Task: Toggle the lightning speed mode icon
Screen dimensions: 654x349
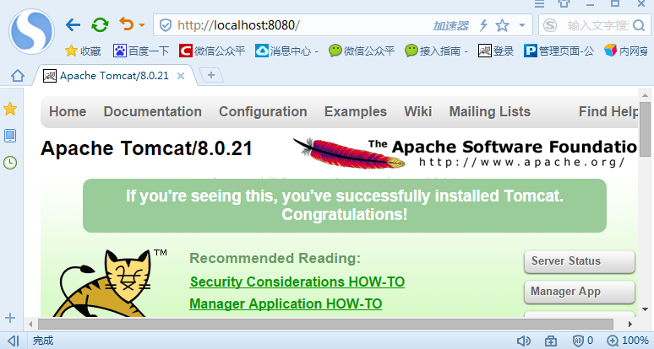Action: [483, 25]
